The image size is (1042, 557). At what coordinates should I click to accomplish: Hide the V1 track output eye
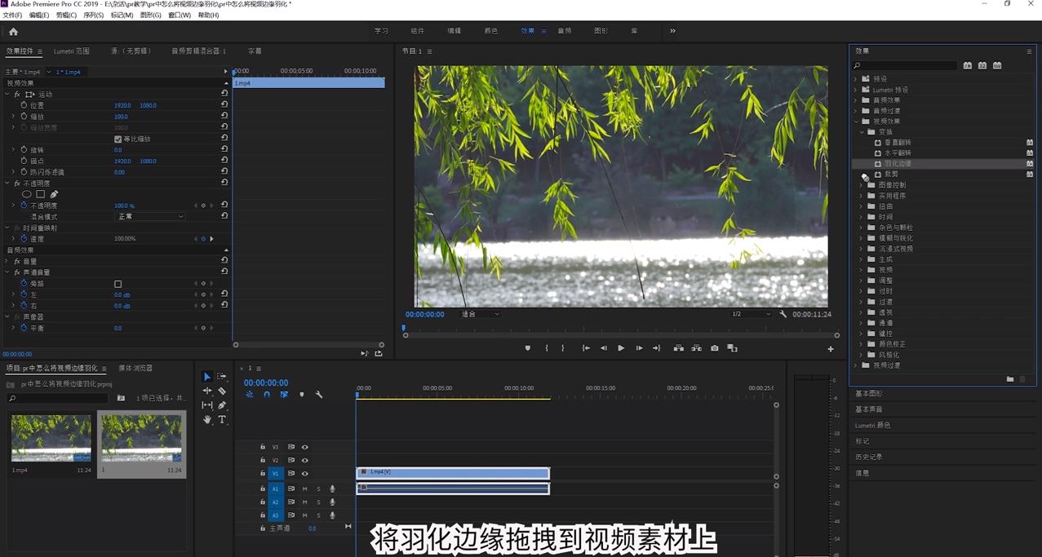point(304,473)
